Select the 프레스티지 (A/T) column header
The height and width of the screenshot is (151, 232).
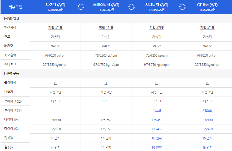click(106, 7)
